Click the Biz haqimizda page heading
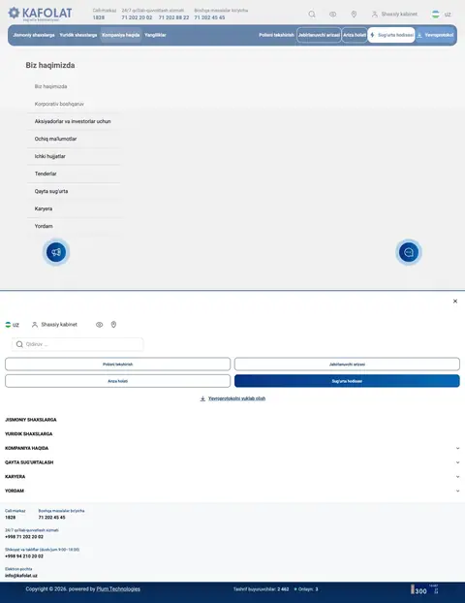 point(50,65)
